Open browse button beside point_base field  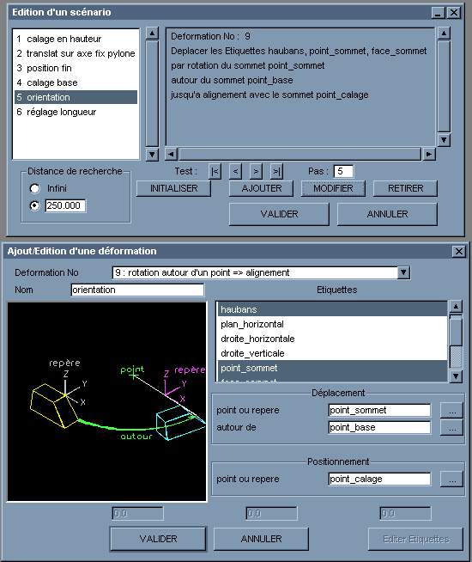(451, 428)
